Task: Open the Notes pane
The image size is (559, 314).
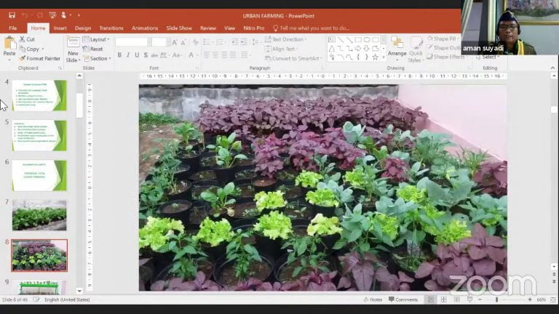Action: [x=373, y=299]
